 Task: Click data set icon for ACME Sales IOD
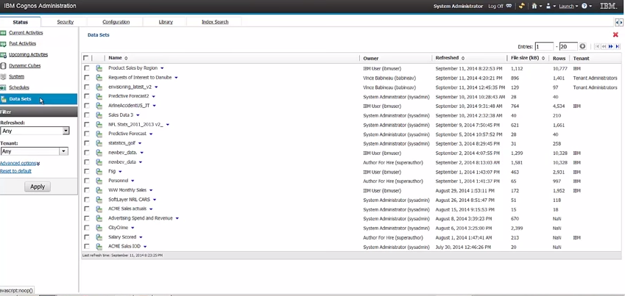[x=99, y=247]
